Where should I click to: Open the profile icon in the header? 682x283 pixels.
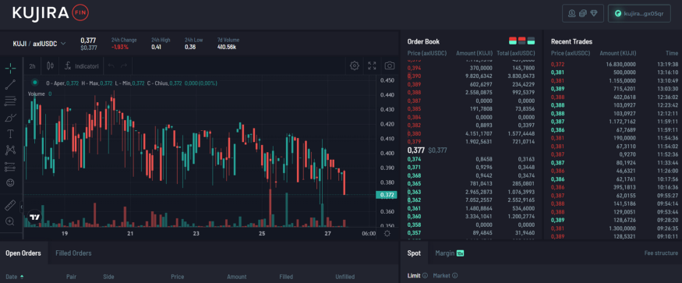[571, 13]
